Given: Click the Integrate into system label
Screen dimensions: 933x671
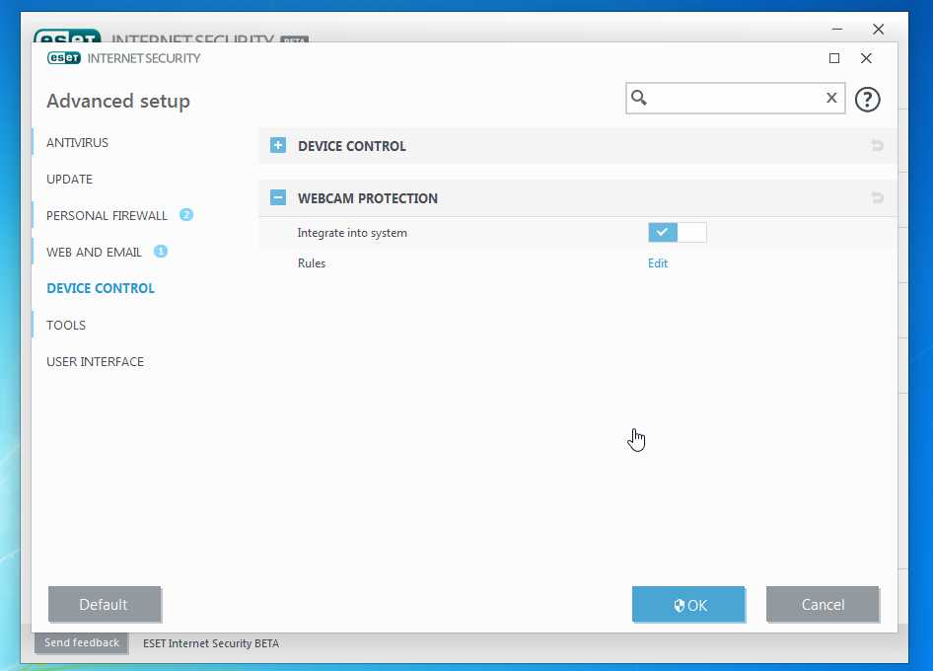Looking at the screenshot, I should click(352, 233).
